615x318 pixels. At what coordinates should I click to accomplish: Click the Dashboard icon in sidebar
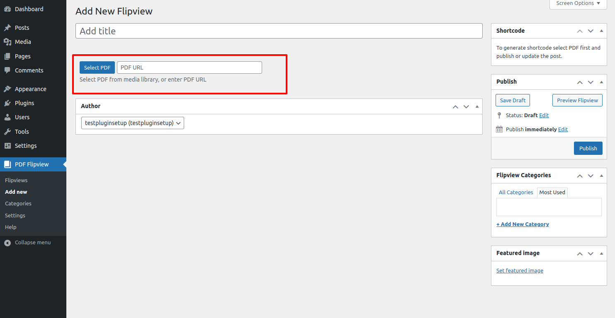7,9
